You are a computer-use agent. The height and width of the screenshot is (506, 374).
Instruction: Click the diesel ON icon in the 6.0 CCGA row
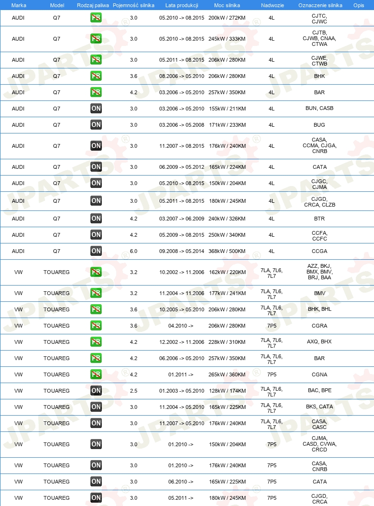coord(96,251)
